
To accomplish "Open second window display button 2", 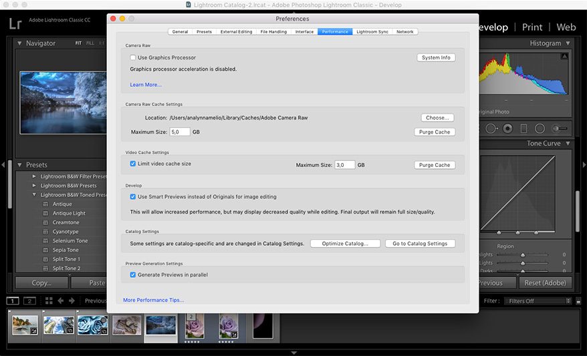I will (29, 301).
